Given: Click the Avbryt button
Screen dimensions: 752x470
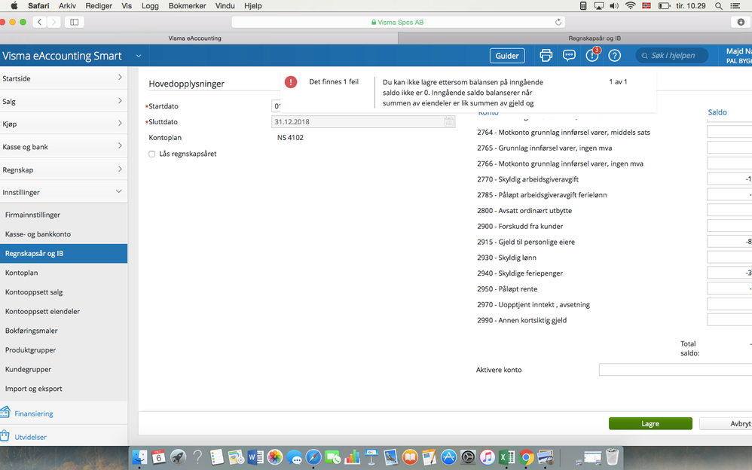Looking at the screenshot, I should (x=726, y=423).
